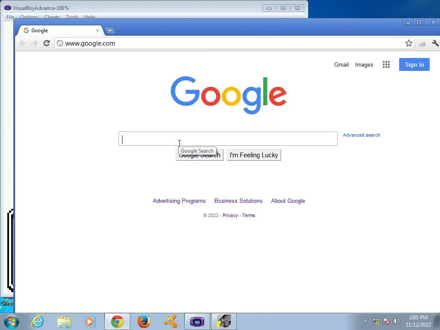Open Avast antivirus taskbar icon
The image size is (440, 330).
coord(170,321)
